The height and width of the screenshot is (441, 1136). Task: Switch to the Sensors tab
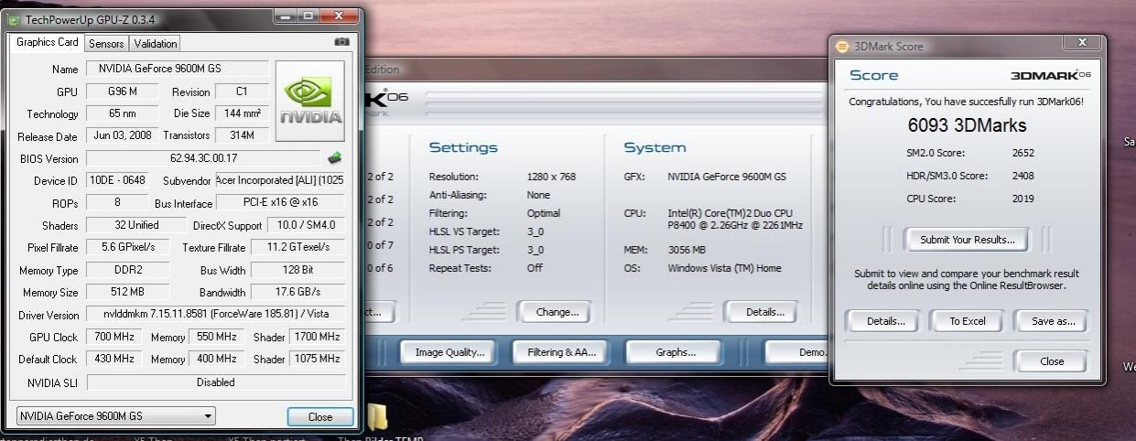(106, 43)
